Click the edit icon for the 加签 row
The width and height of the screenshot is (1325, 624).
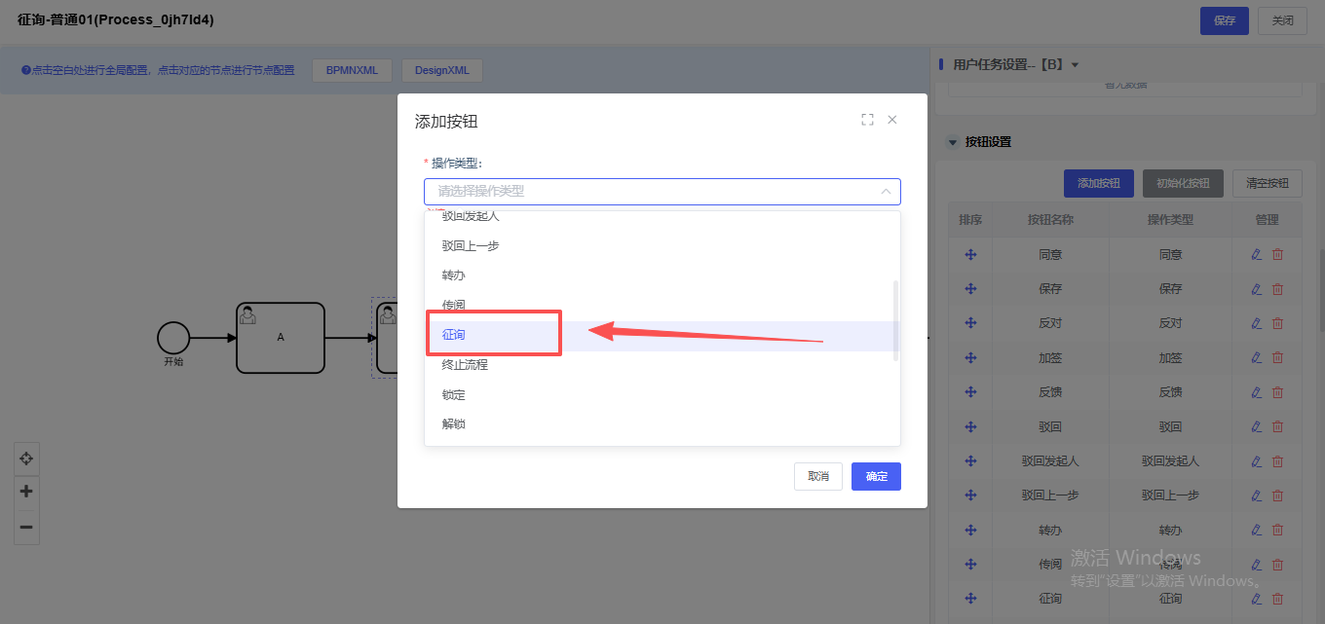click(1256, 358)
